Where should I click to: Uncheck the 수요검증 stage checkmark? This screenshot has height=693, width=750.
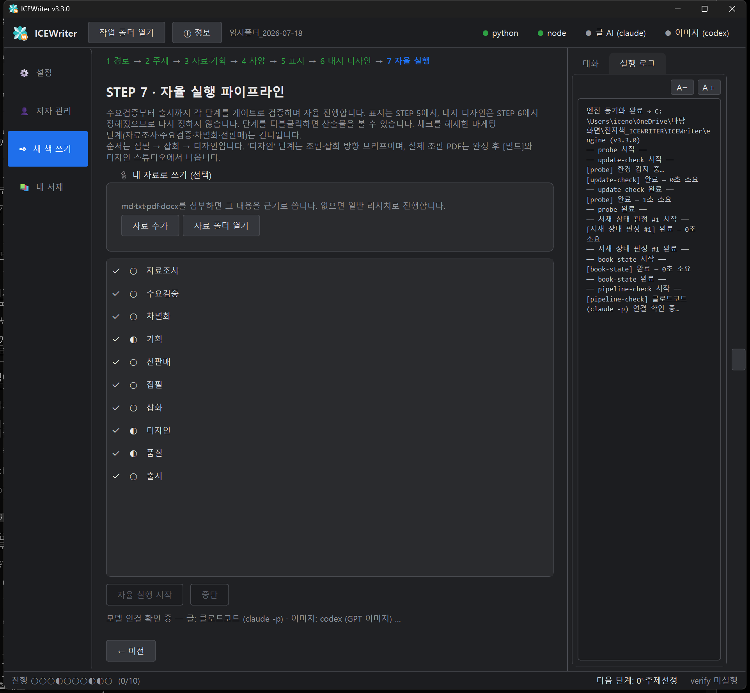116,293
